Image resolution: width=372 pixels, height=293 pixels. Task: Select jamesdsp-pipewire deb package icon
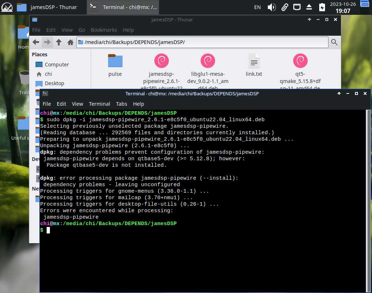coord(162,61)
